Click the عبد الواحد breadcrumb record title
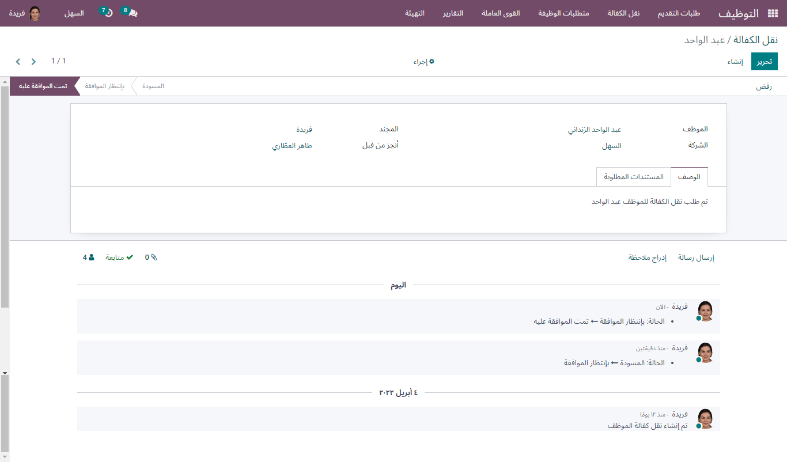The image size is (787, 462). [705, 40]
